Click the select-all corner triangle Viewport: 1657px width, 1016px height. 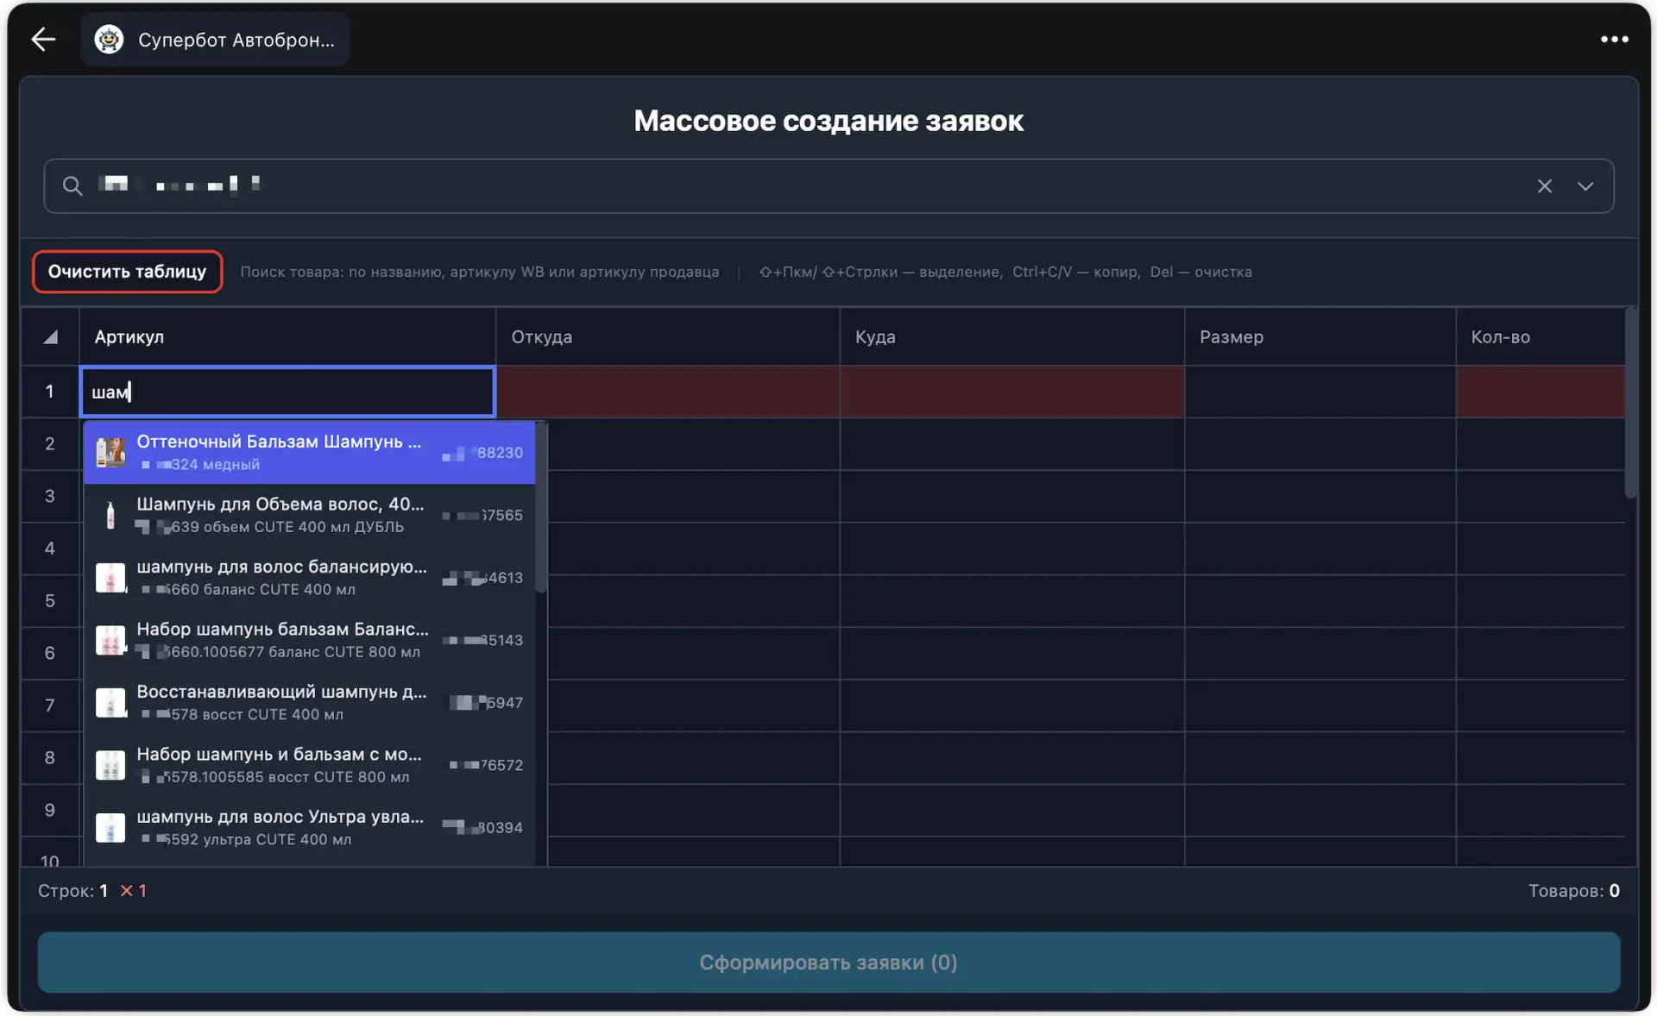point(50,337)
